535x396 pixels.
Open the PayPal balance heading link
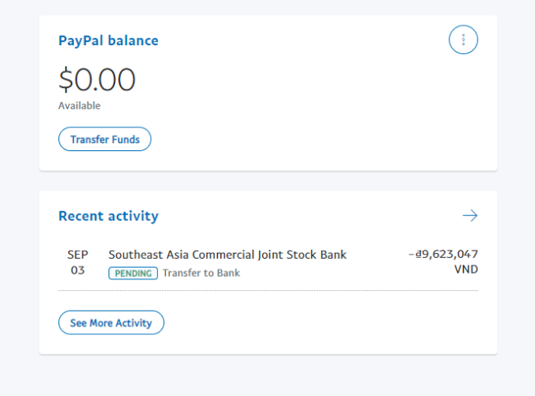108,40
